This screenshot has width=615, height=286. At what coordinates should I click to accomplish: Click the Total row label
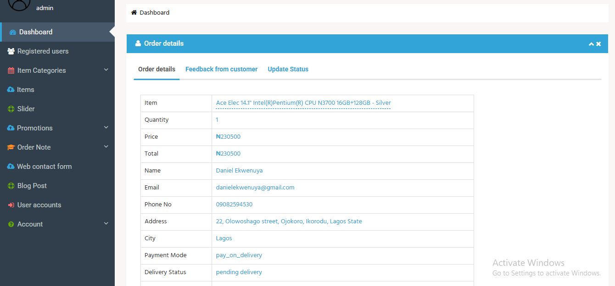click(151, 154)
